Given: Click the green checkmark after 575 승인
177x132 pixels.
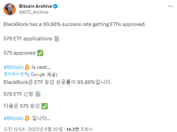Looking at the screenshot, I should point(45,106).
